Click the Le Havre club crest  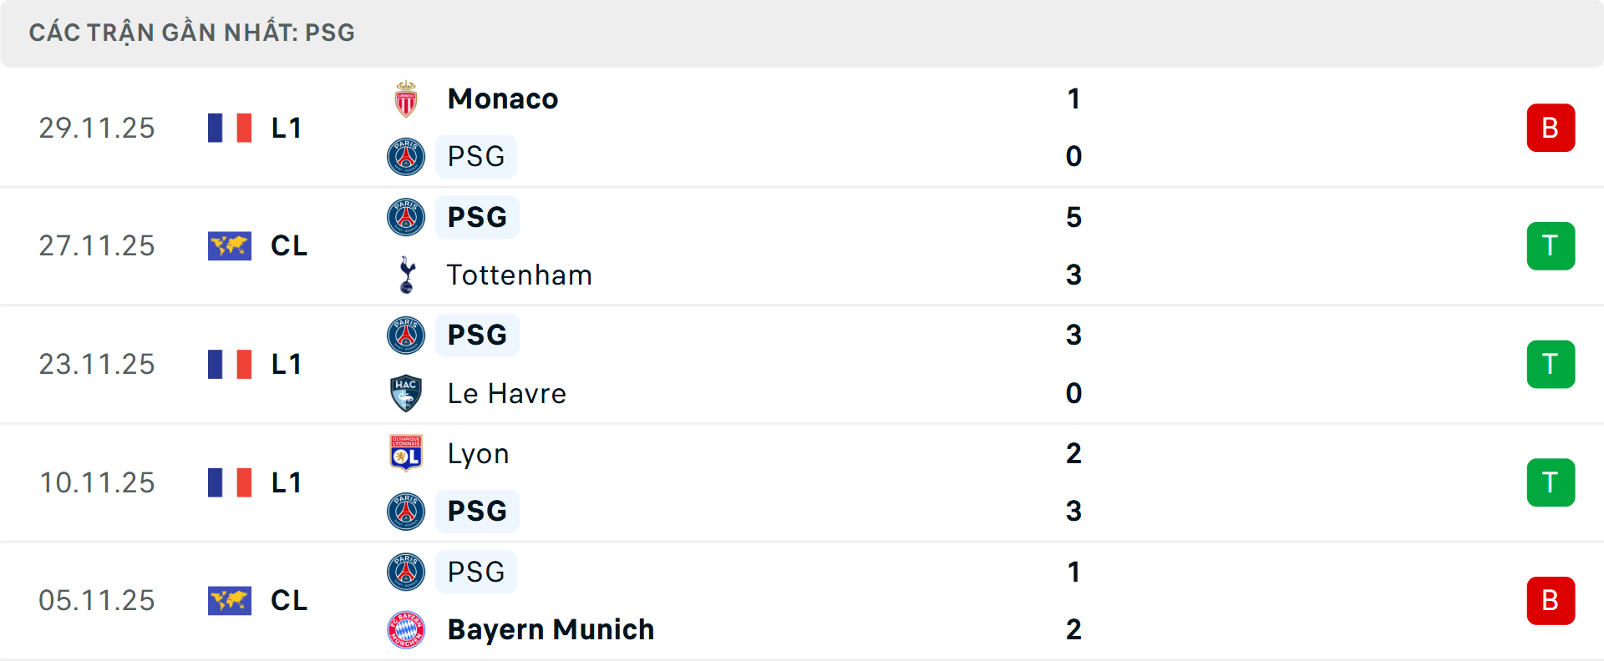tap(406, 393)
